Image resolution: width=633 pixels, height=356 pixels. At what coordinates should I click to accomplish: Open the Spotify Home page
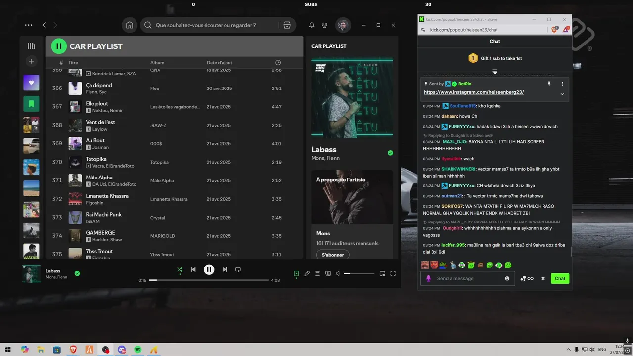[130, 25]
